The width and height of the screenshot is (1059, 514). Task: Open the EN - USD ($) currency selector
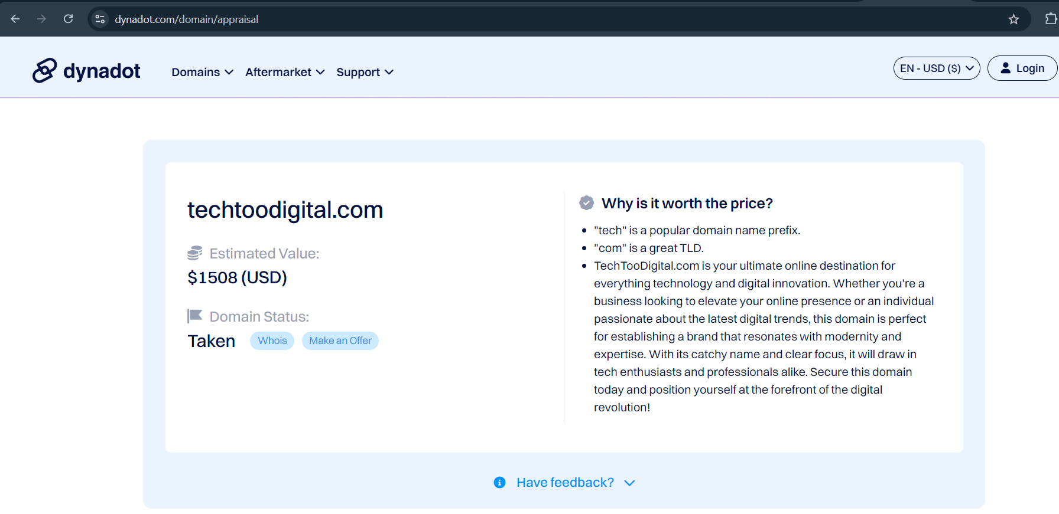point(936,68)
